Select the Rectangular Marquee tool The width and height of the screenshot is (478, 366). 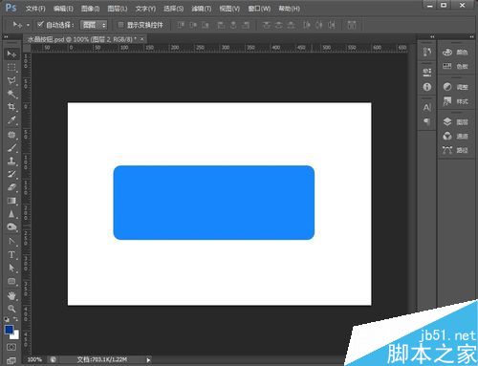[11, 67]
